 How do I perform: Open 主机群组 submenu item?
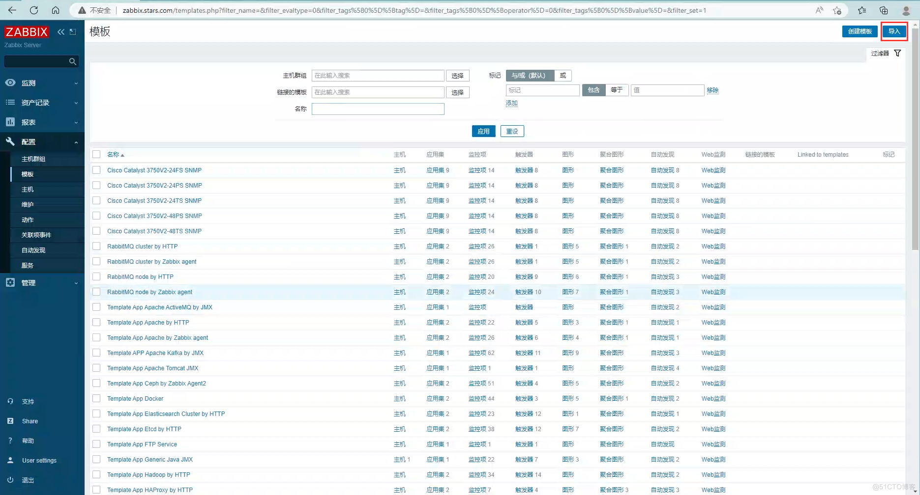click(33, 159)
